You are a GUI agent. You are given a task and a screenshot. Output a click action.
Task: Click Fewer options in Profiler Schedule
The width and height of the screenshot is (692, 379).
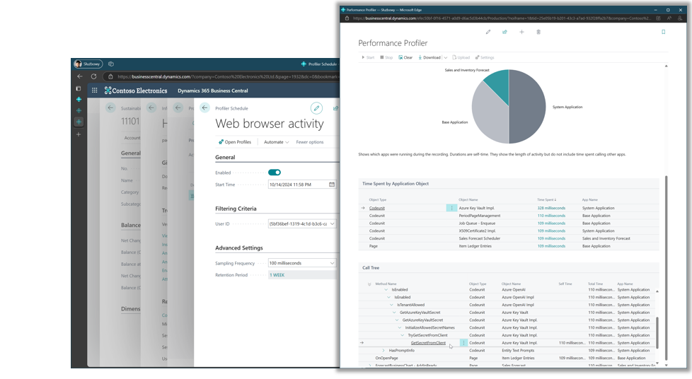[310, 142]
